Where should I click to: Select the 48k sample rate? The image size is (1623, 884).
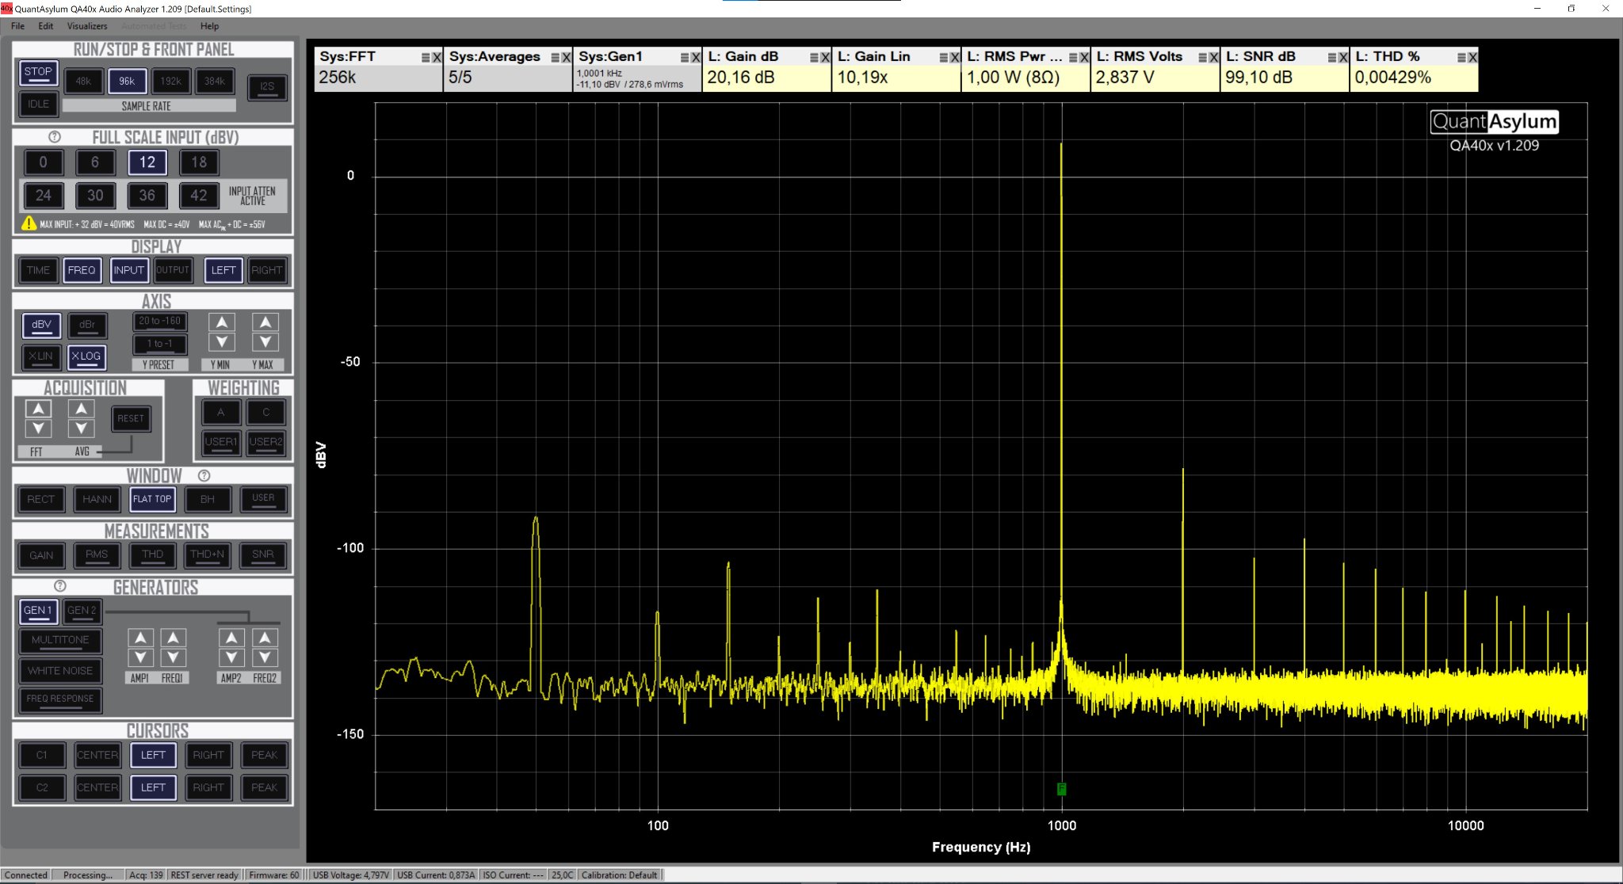(x=83, y=81)
